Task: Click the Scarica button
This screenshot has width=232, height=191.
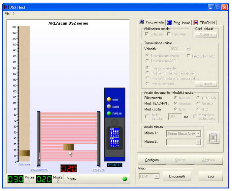Action: [180, 160]
